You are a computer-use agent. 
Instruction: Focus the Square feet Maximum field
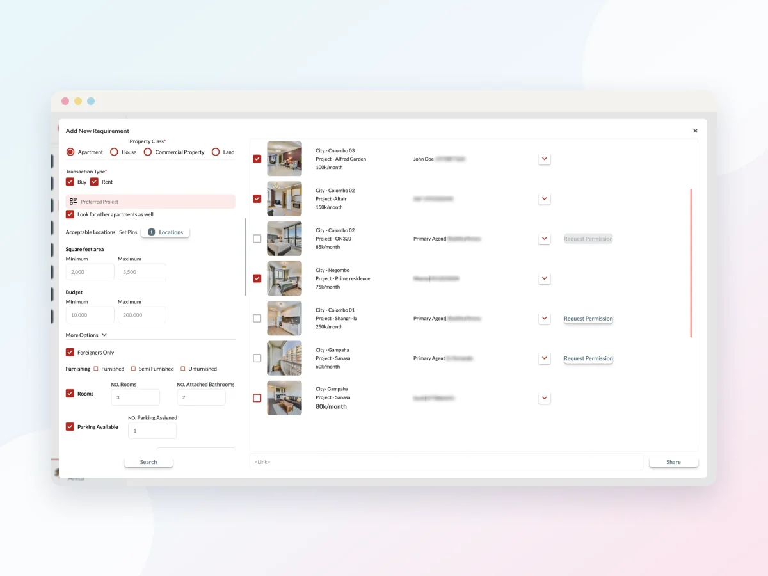[x=142, y=272]
